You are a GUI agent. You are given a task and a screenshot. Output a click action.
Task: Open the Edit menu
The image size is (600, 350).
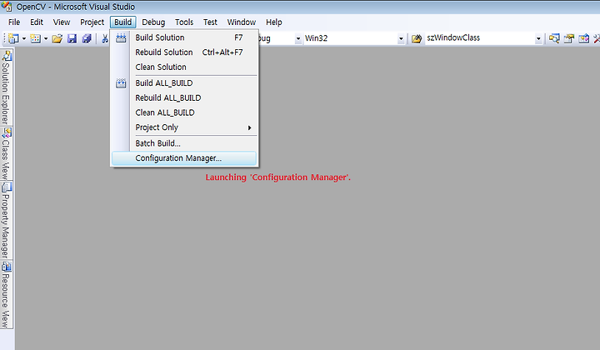point(37,22)
